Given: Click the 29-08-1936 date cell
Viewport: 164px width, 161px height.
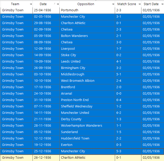Looking at the screenshot, I should click(x=46, y=23).
